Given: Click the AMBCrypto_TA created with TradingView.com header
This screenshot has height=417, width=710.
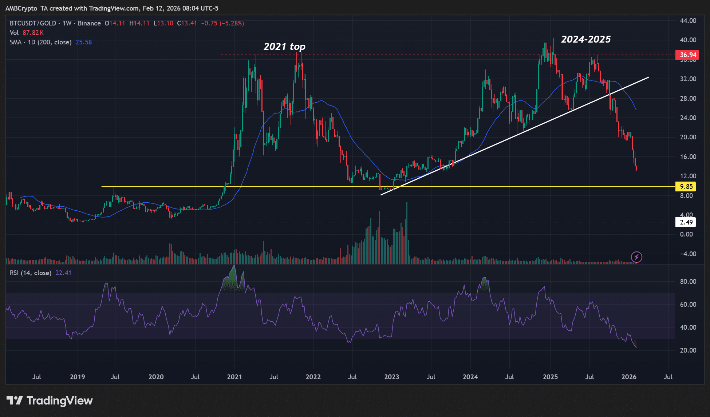Looking at the screenshot, I should 112,8.
